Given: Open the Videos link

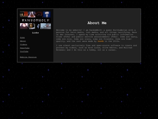Looking at the screenshot, I should coord(23,44).
